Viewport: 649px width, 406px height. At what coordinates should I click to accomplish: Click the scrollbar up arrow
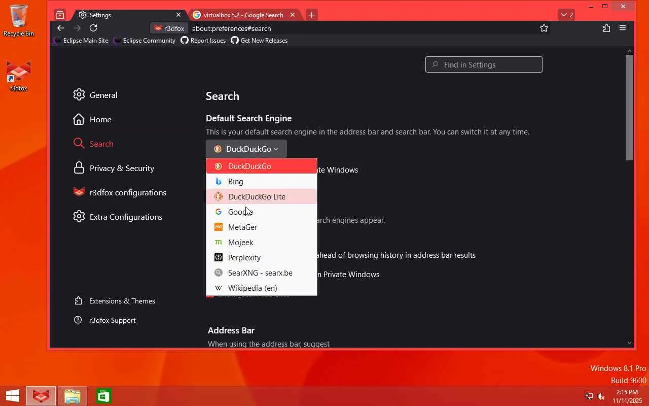tap(629, 51)
